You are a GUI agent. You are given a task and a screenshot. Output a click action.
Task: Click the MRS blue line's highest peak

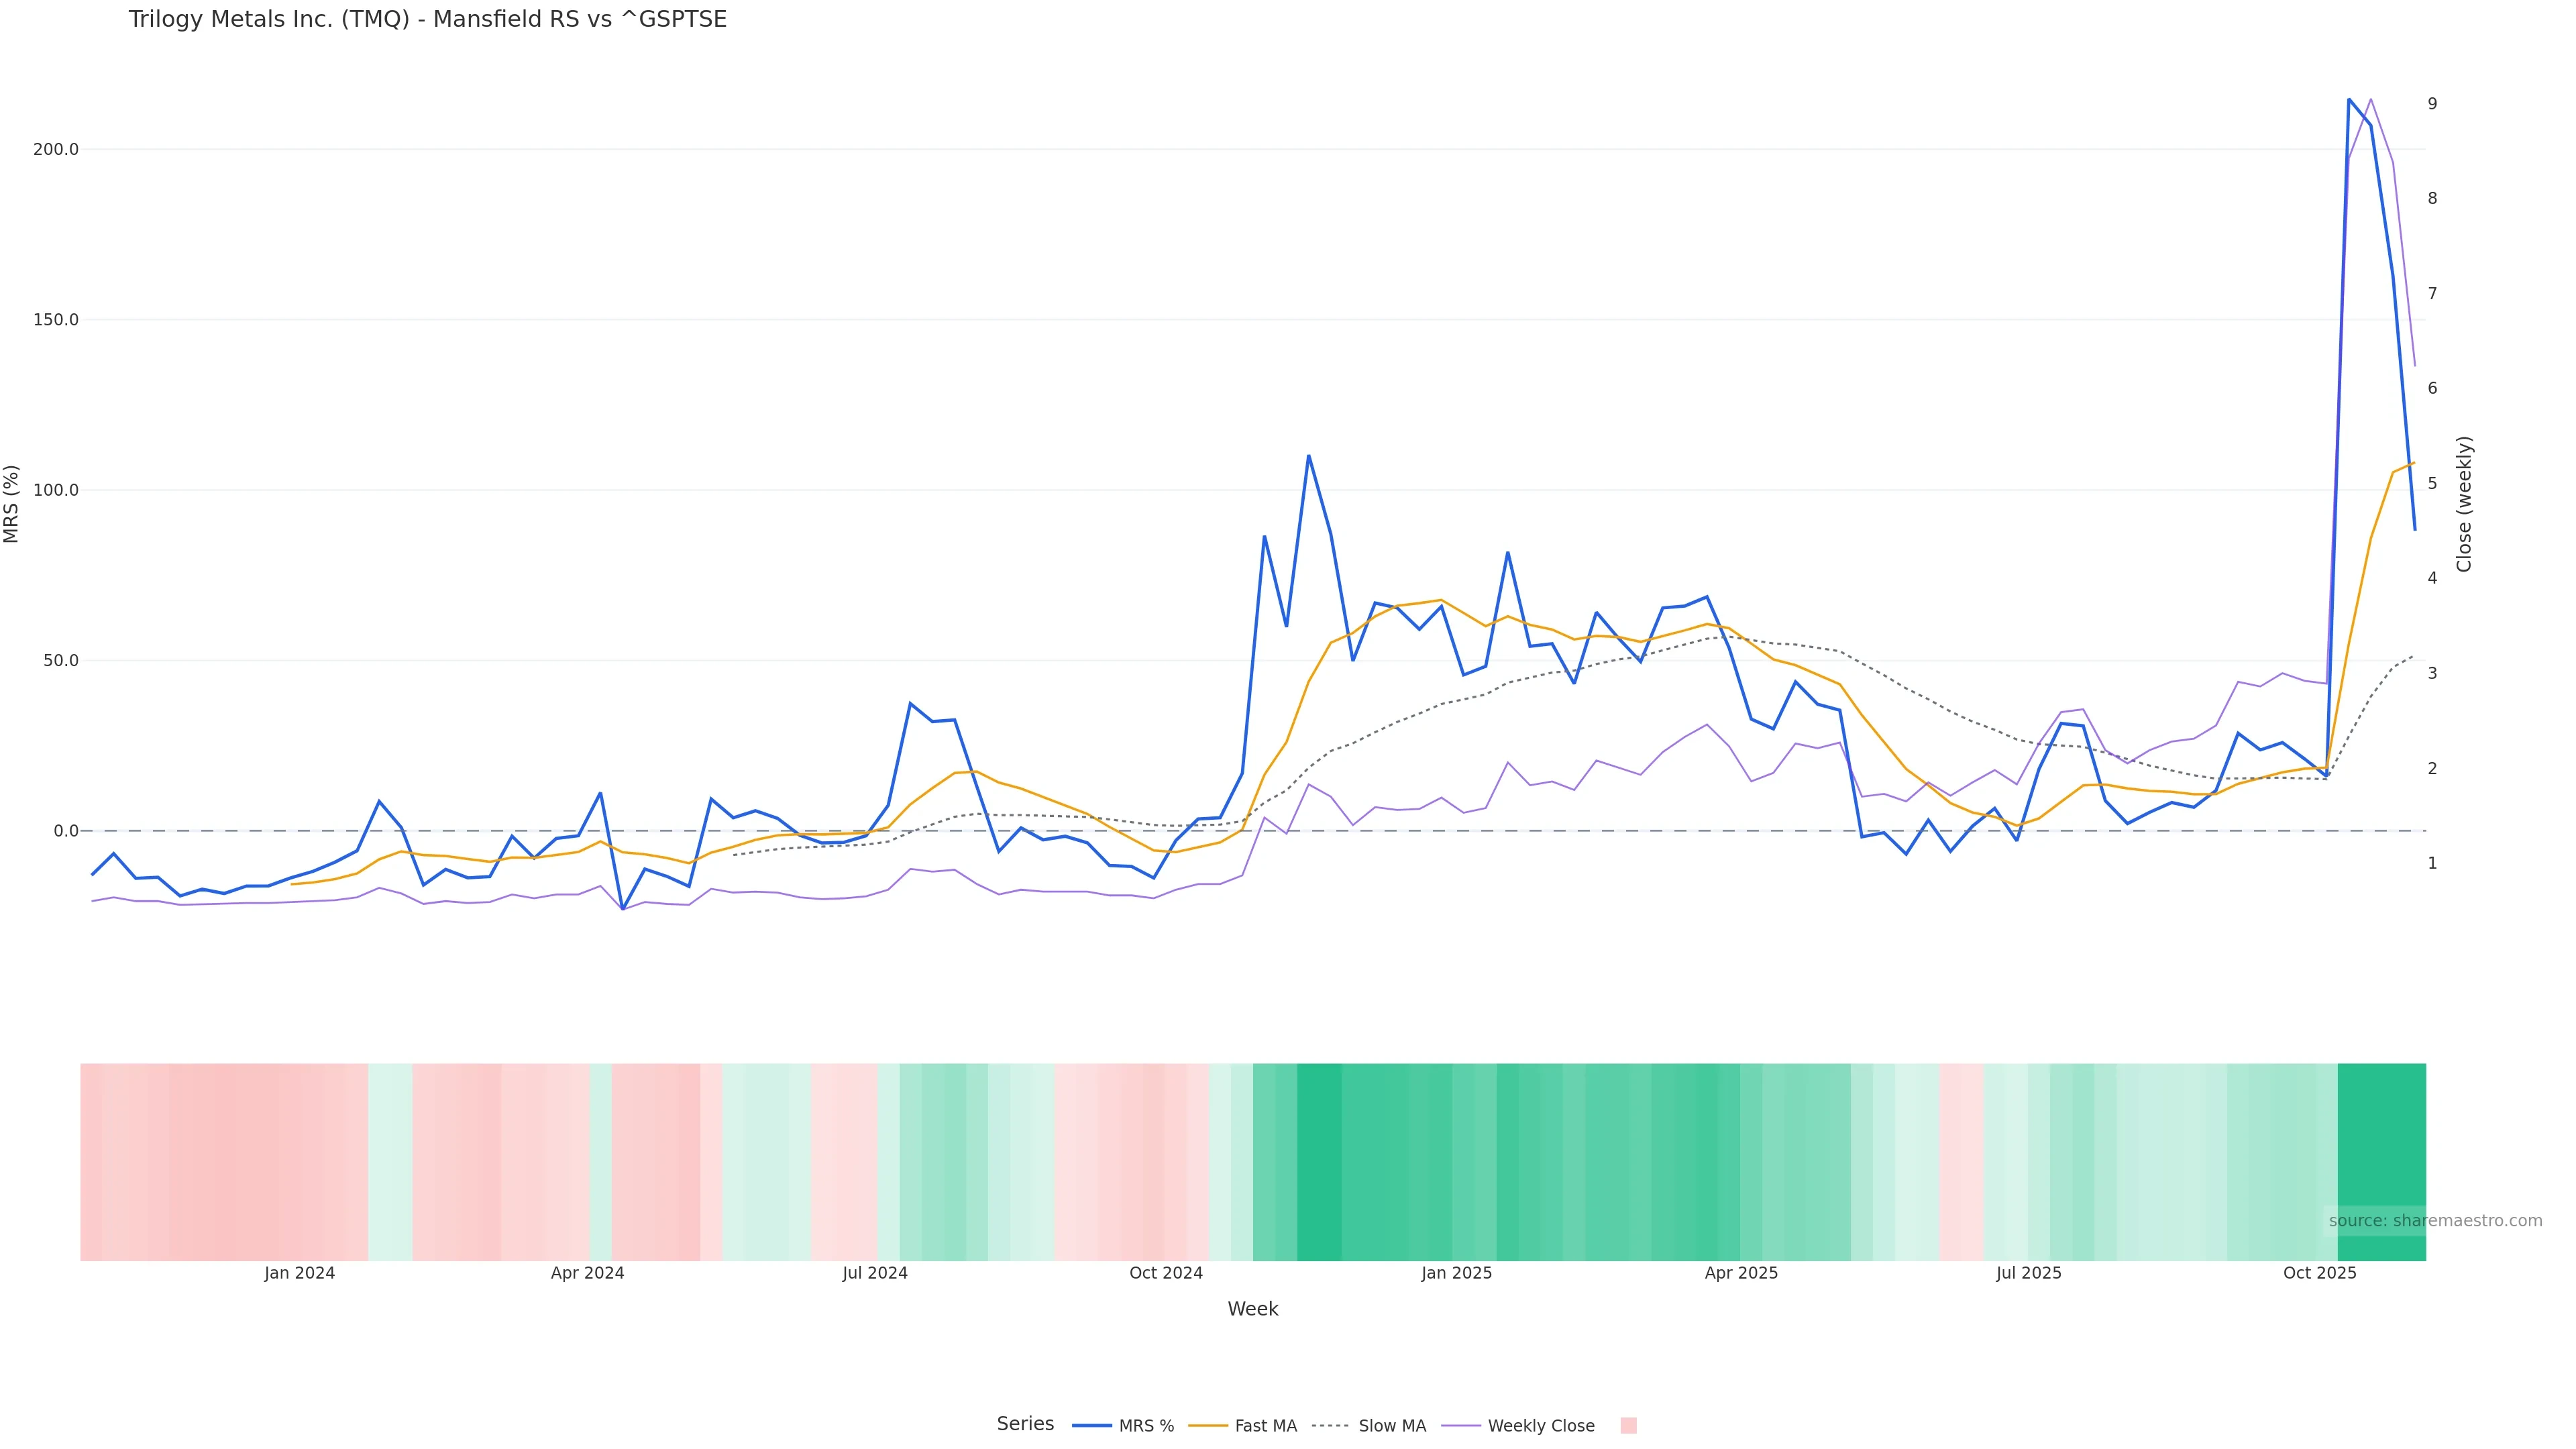pyautogui.click(x=2349, y=100)
